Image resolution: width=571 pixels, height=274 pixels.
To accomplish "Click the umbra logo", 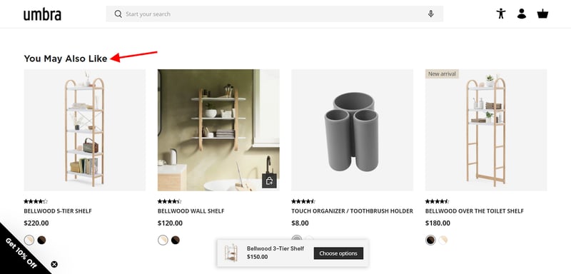I will point(42,14).
